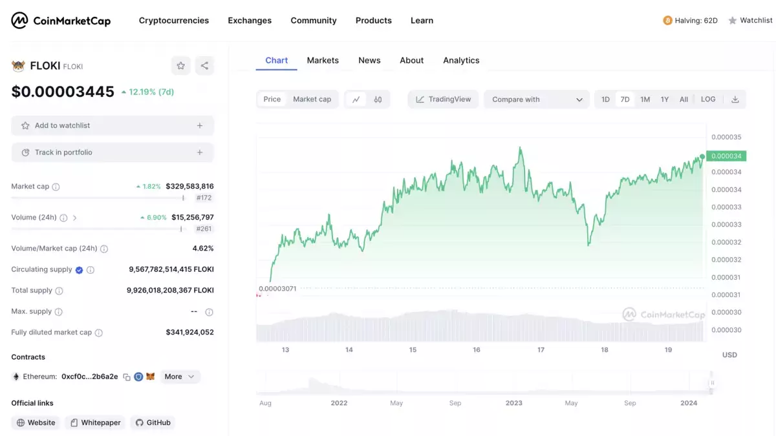Image resolution: width=776 pixels, height=436 pixels.
Task: Open the GitHub link
Action: [153, 422]
